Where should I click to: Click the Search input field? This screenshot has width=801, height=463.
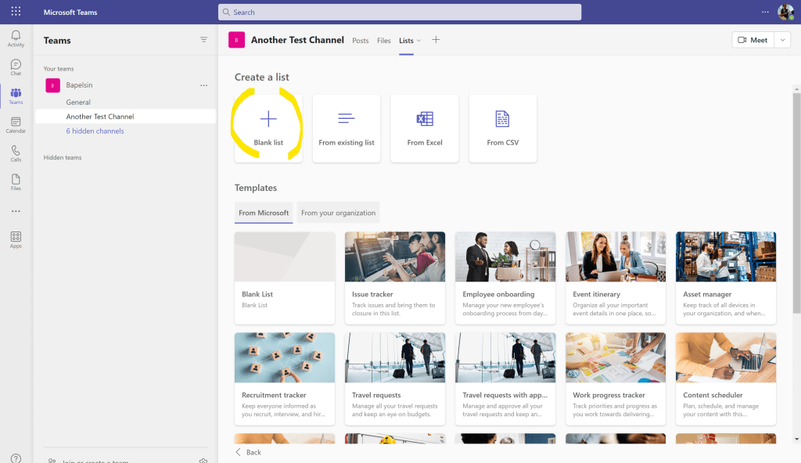(399, 12)
